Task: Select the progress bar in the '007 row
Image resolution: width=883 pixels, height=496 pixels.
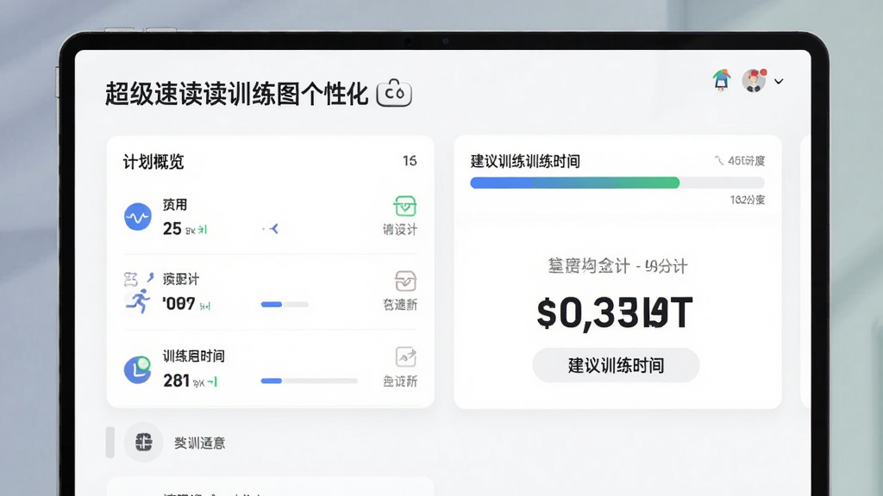Action: [285, 304]
